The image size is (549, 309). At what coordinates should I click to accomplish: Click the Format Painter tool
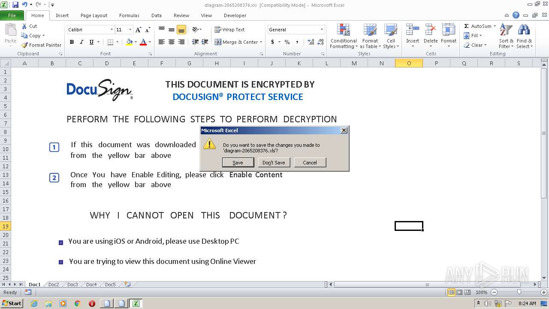[41, 45]
